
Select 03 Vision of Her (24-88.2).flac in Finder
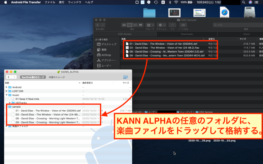[x=192, y=48]
